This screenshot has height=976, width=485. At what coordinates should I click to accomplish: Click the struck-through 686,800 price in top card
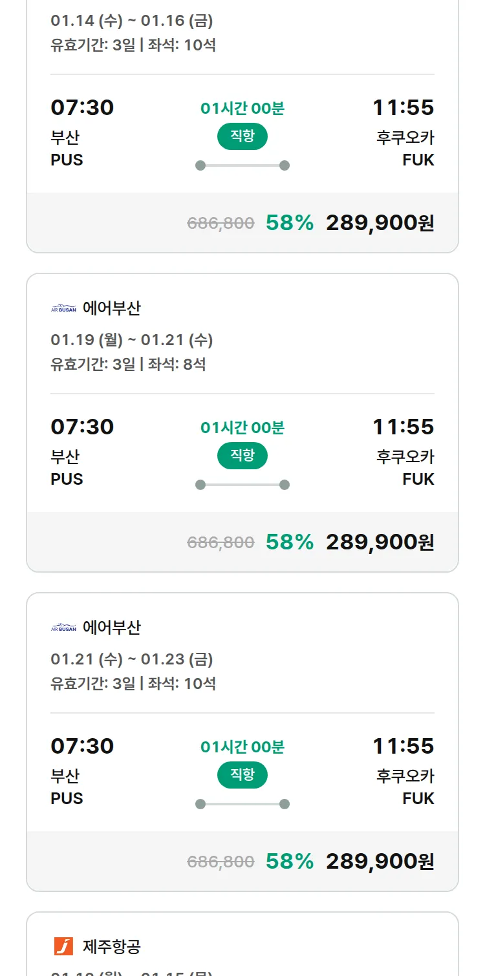pyautogui.click(x=221, y=224)
